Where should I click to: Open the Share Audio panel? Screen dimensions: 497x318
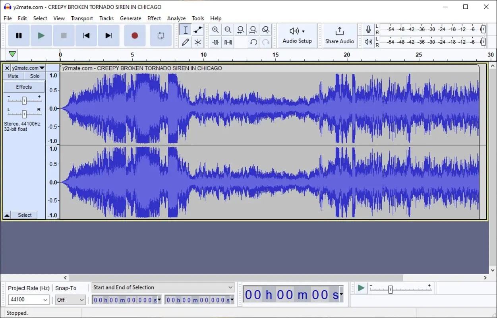(x=340, y=35)
